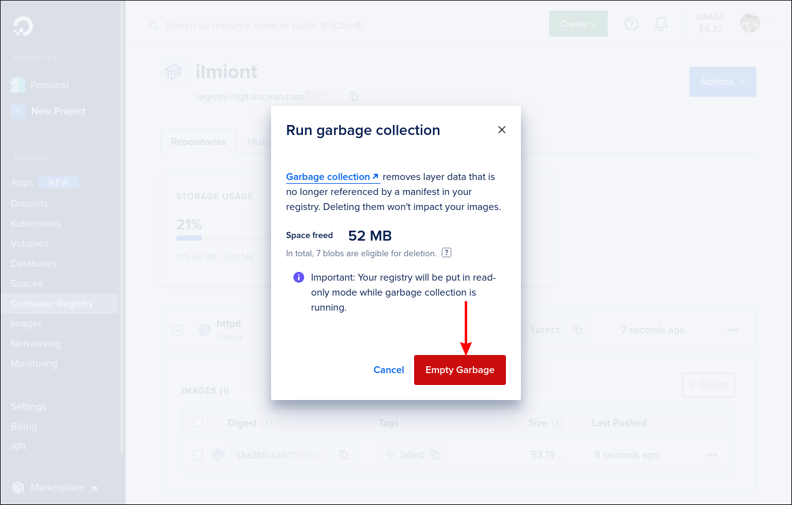This screenshot has height=505, width=792.
Task: Click the Last Pushed column header
Action: (x=619, y=423)
